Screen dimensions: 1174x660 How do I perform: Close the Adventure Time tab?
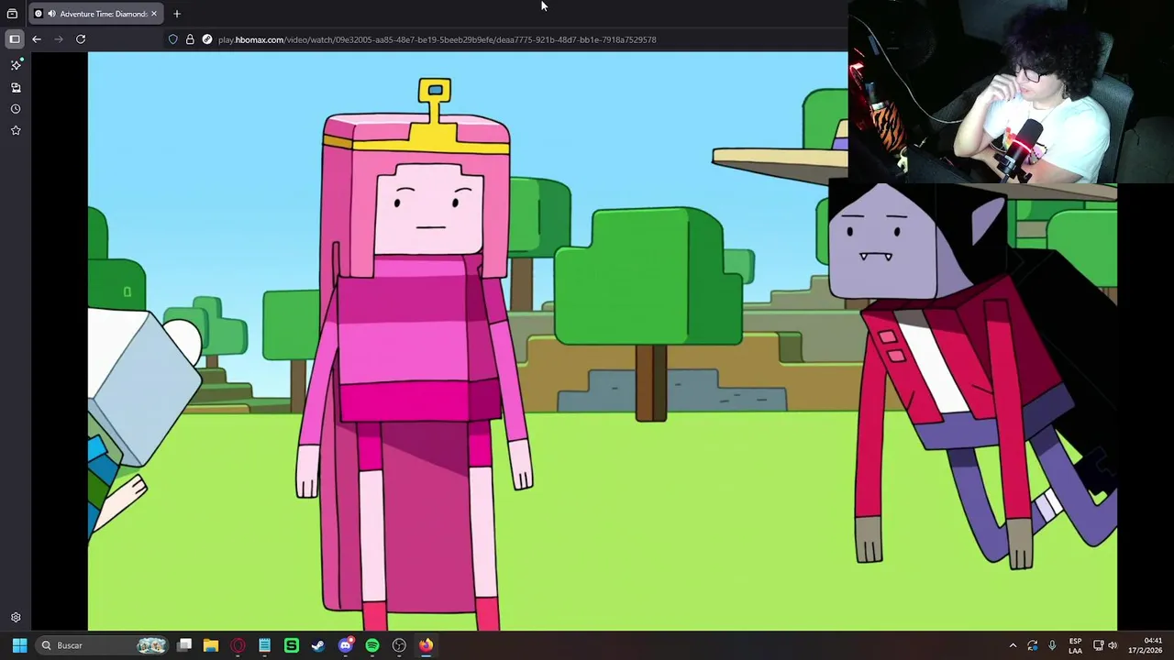pos(154,14)
